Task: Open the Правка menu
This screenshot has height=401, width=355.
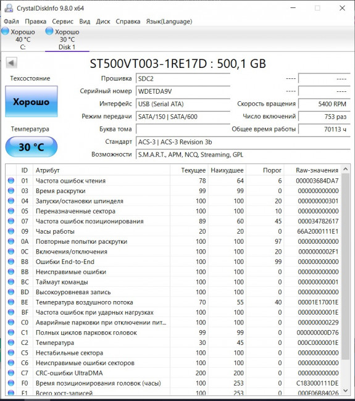Action: (35, 22)
